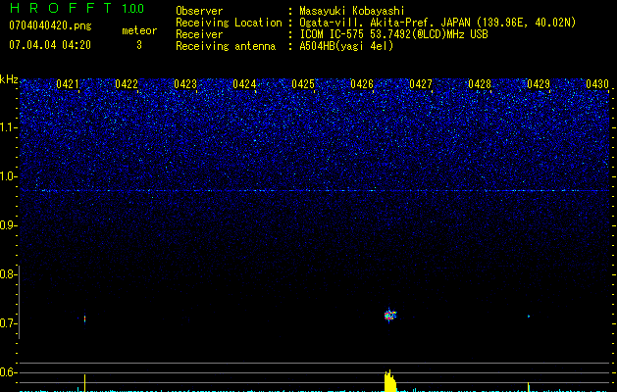Click the 1.1 kHz axis label

coord(9,127)
